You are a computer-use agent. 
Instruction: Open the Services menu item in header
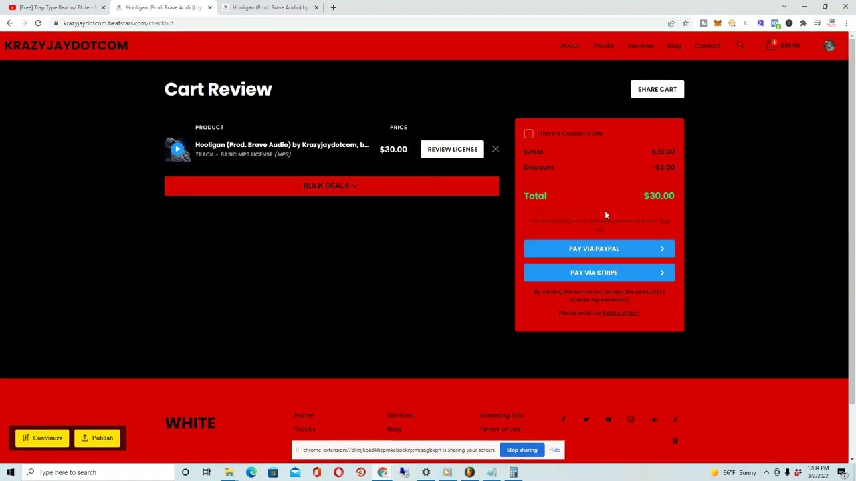[641, 45]
